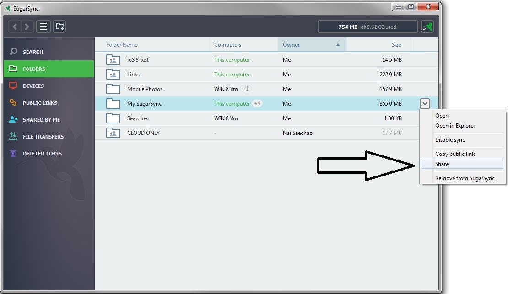
Task: Select the 'Mobile Photos' folder name
Action: click(145, 89)
